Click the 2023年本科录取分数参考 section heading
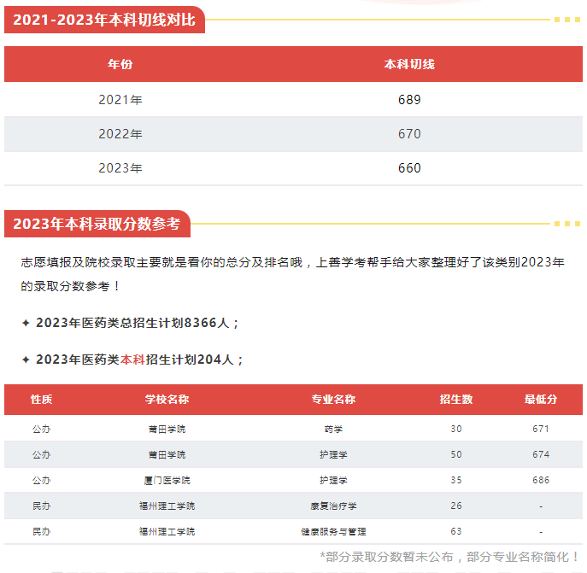 point(97,224)
